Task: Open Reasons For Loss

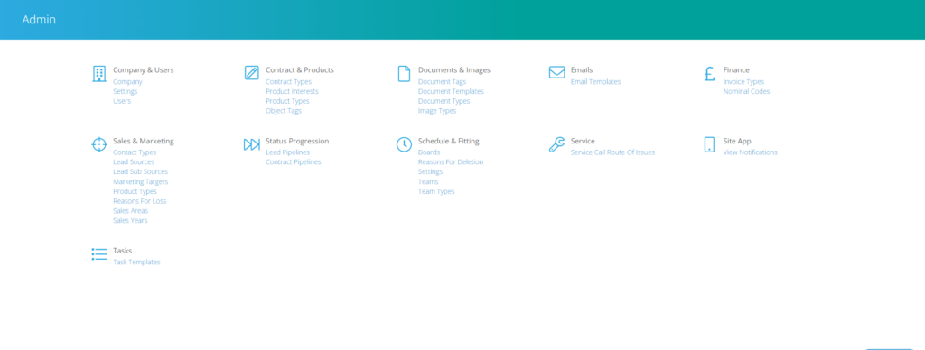Action: coord(140,201)
